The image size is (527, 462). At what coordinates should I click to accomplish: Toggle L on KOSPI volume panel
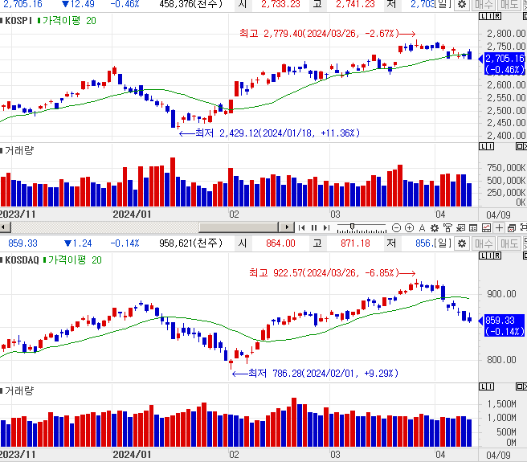483,146
